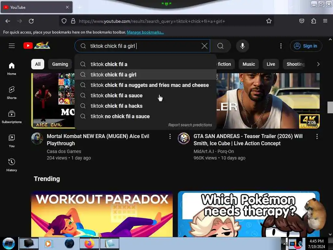333x250 pixels.
Task: Click the Sign in button
Action: click(x=306, y=46)
